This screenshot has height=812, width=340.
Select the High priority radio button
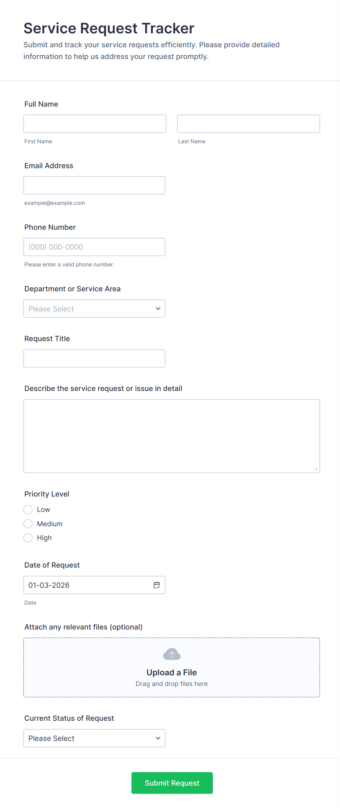pos(28,538)
